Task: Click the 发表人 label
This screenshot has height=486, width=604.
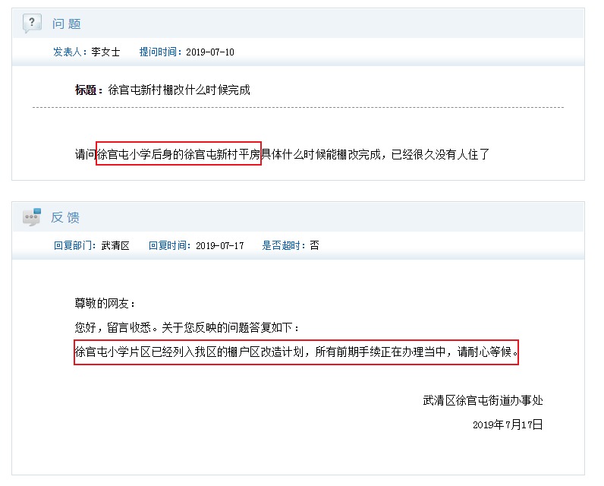Action: 70,52
